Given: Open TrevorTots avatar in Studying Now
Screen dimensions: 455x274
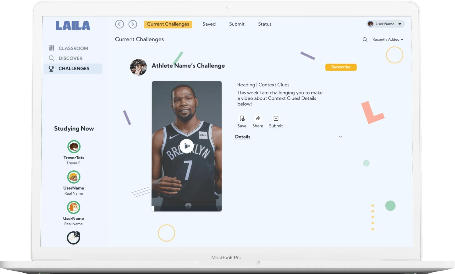Looking at the screenshot, I should coord(74,147).
